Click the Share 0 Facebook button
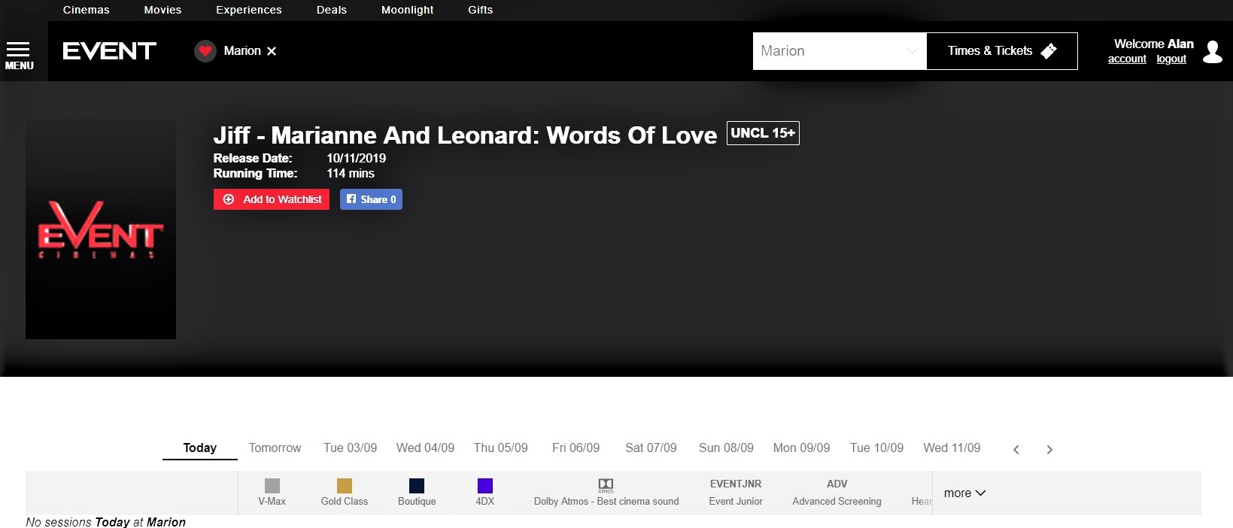Viewport: 1233px width, 528px height. (371, 199)
